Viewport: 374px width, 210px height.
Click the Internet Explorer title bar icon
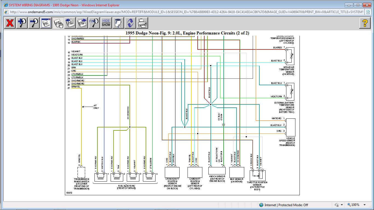pyautogui.click(x=6, y=5)
